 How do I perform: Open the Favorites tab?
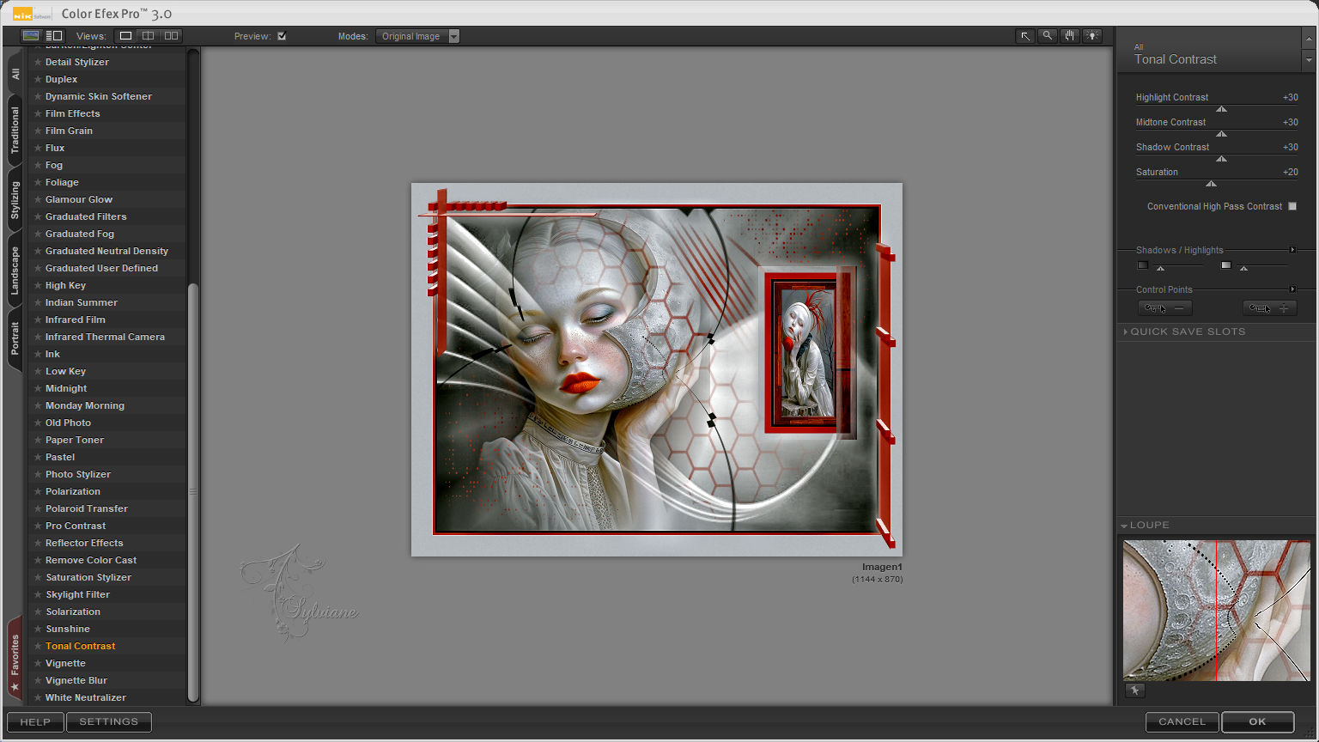[x=15, y=659]
